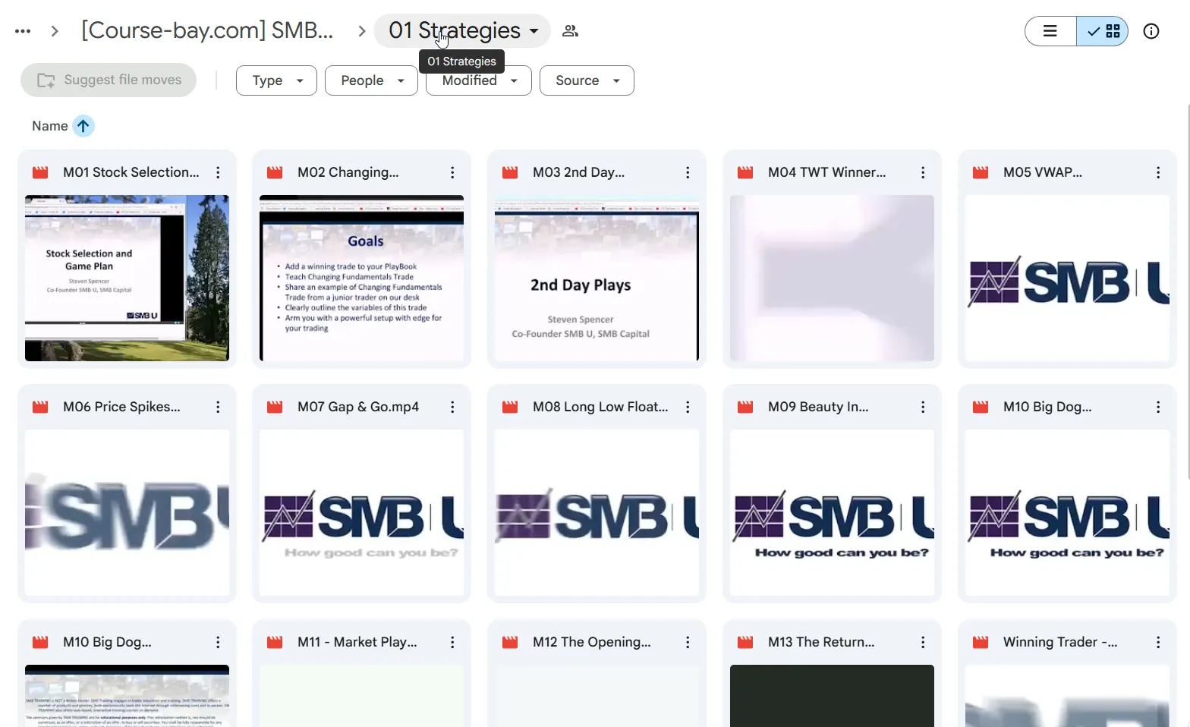This screenshot has width=1190, height=727.
Task: Click the video icon of M07 Gap & Go.mp4
Action: point(275,408)
